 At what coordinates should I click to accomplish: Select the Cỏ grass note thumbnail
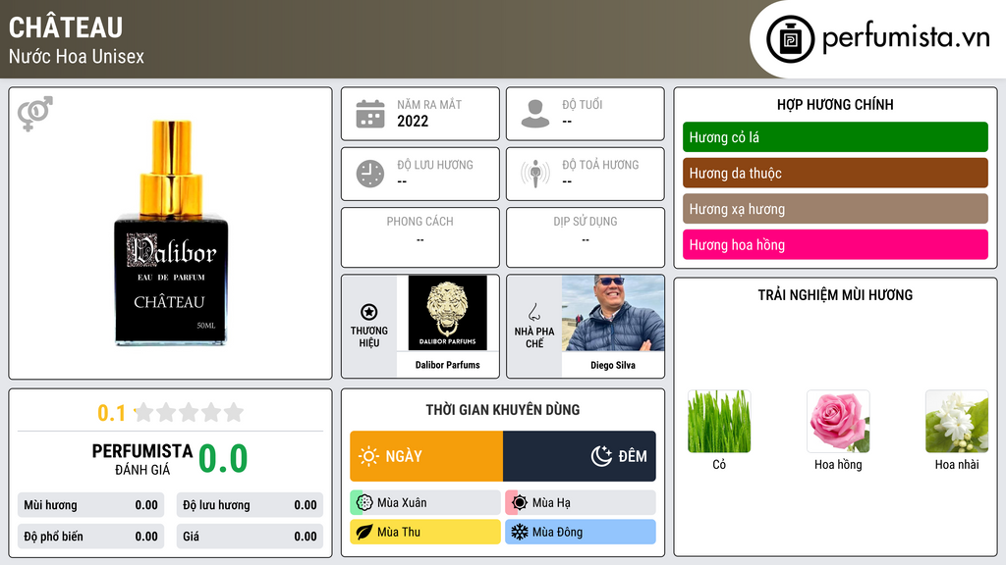[719, 422]
